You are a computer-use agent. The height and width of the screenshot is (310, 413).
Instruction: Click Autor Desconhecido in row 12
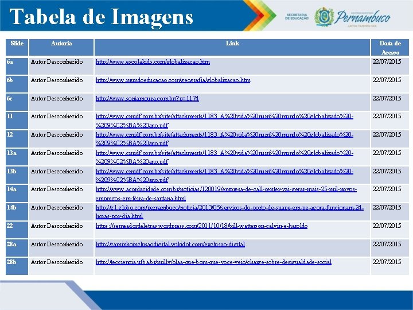click(x=57, y=135)
